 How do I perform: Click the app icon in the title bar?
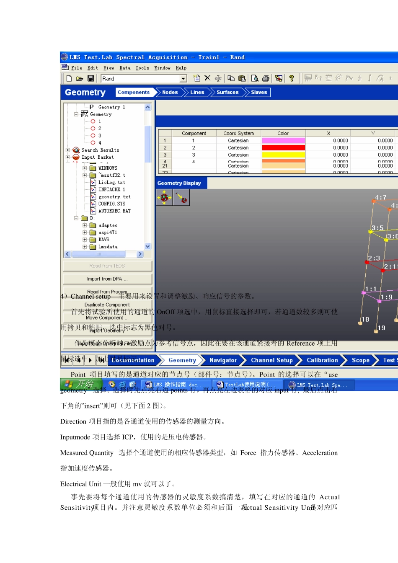(64, 57)
